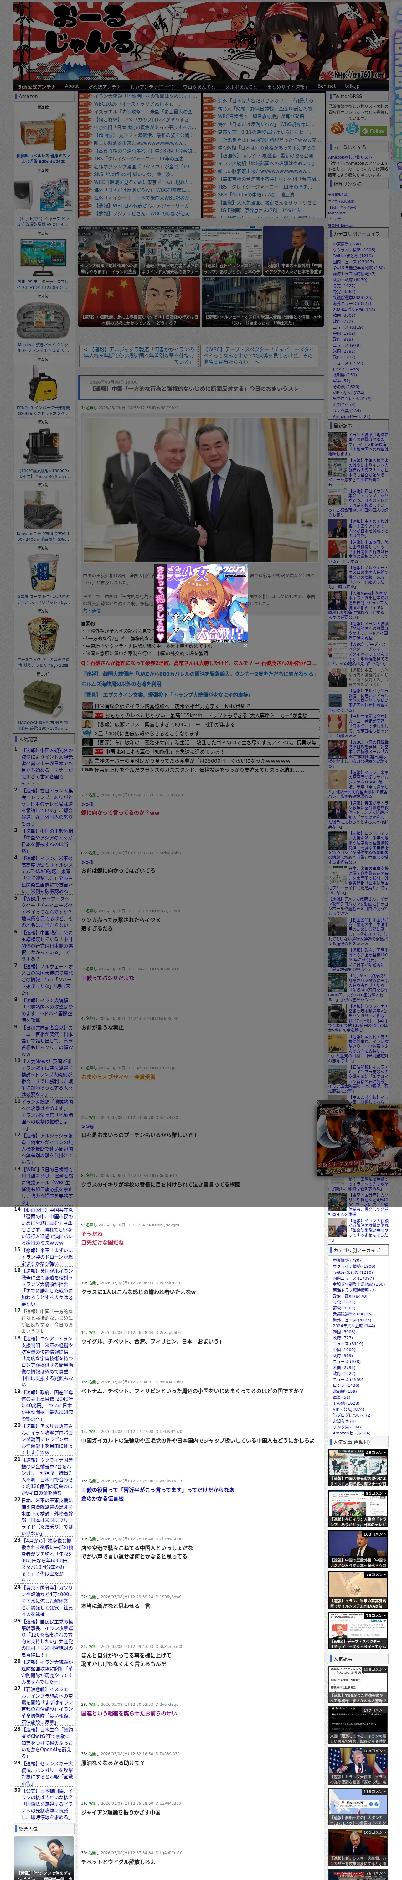This screenshot has height=1880, width=402.
Task: Open the Amazon ranking header link
Action: [x=28, y=96]
